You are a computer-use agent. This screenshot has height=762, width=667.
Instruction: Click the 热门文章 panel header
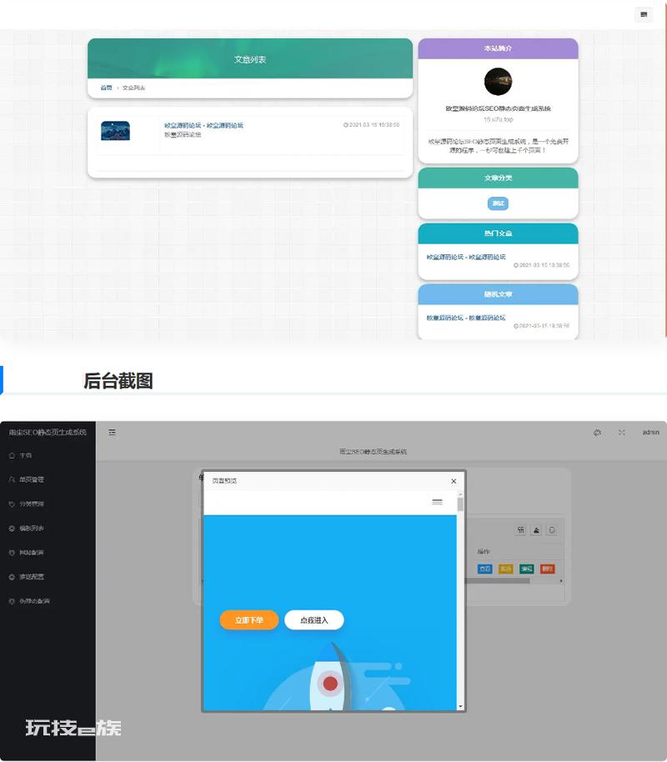498,233
